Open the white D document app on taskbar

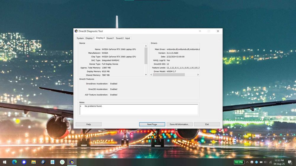(52, 162)
